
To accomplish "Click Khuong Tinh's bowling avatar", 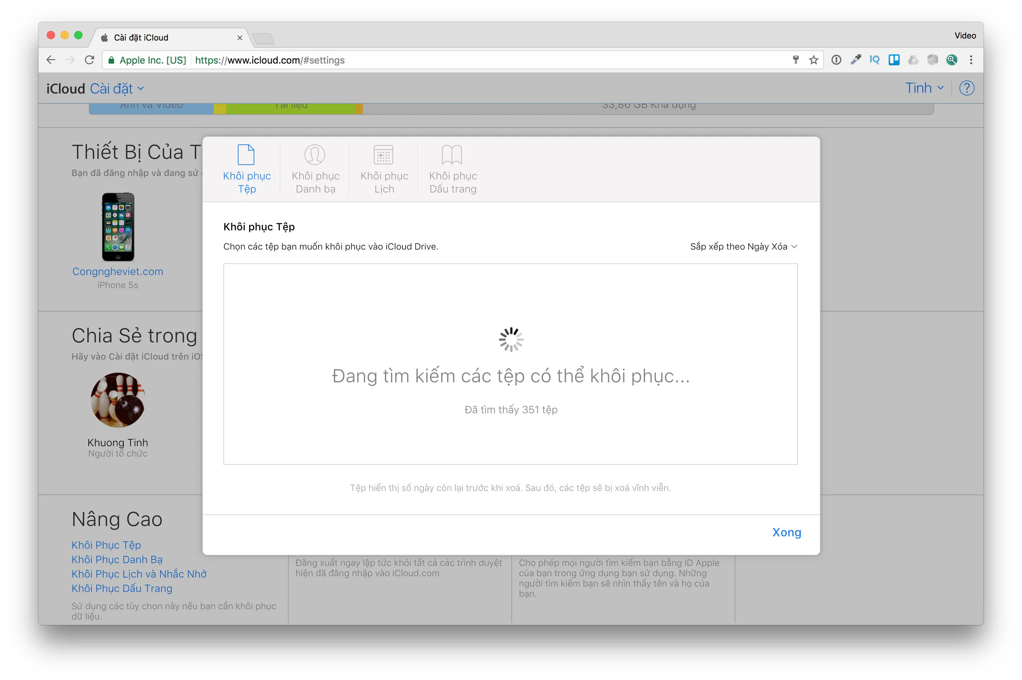I will point(117,400).
